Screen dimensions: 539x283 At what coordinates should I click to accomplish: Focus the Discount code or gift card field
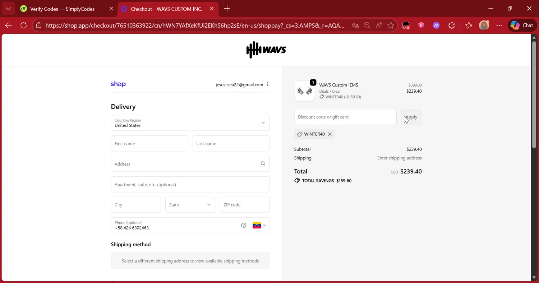[345, 117]
